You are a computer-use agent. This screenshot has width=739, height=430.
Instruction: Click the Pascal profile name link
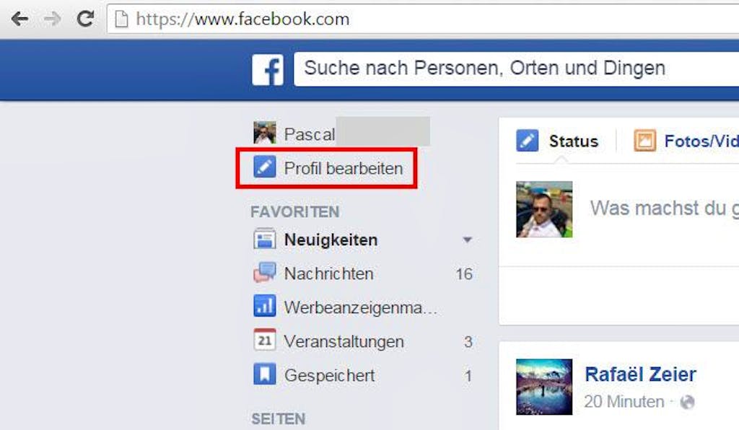309,134
